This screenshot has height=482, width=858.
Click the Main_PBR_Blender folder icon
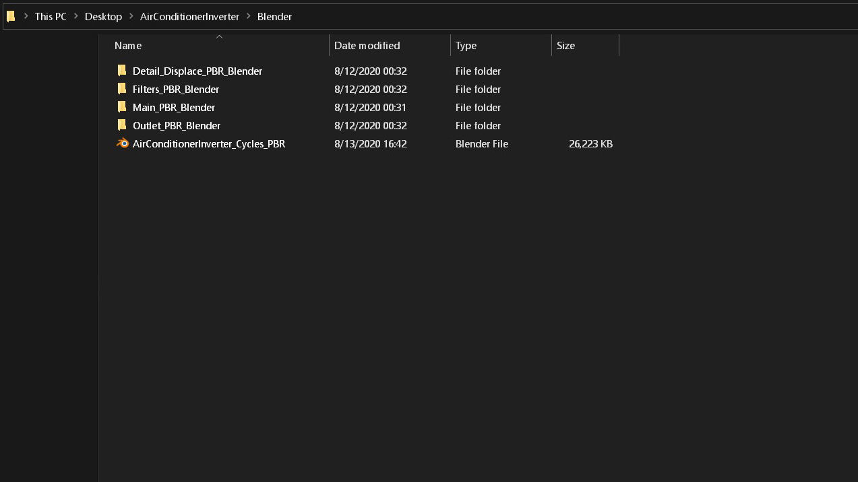point(122,107)
